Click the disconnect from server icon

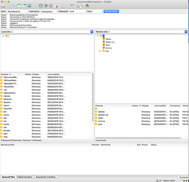coord(56,6)
